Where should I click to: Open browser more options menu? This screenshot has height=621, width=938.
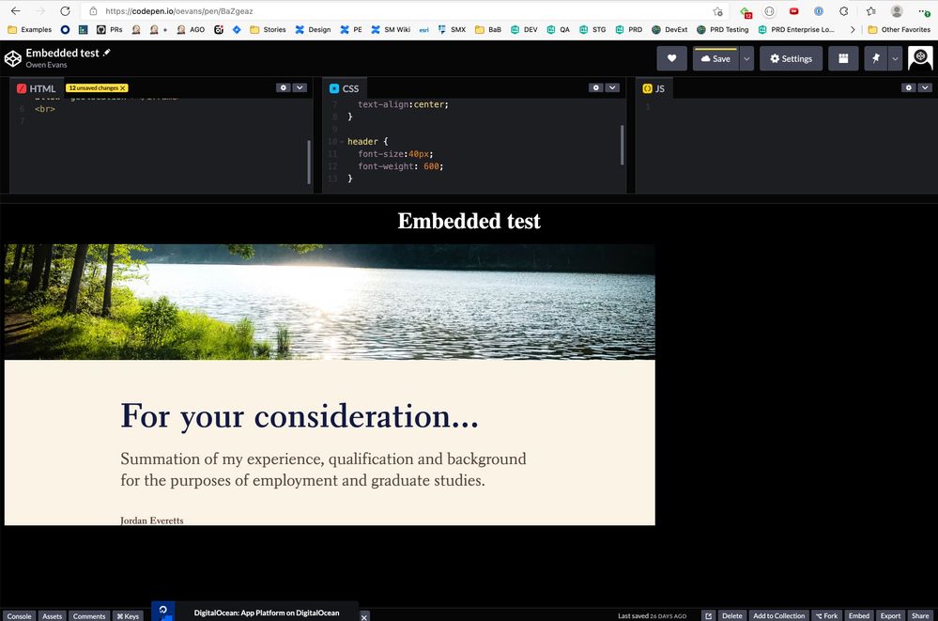(x=924, y=11)
